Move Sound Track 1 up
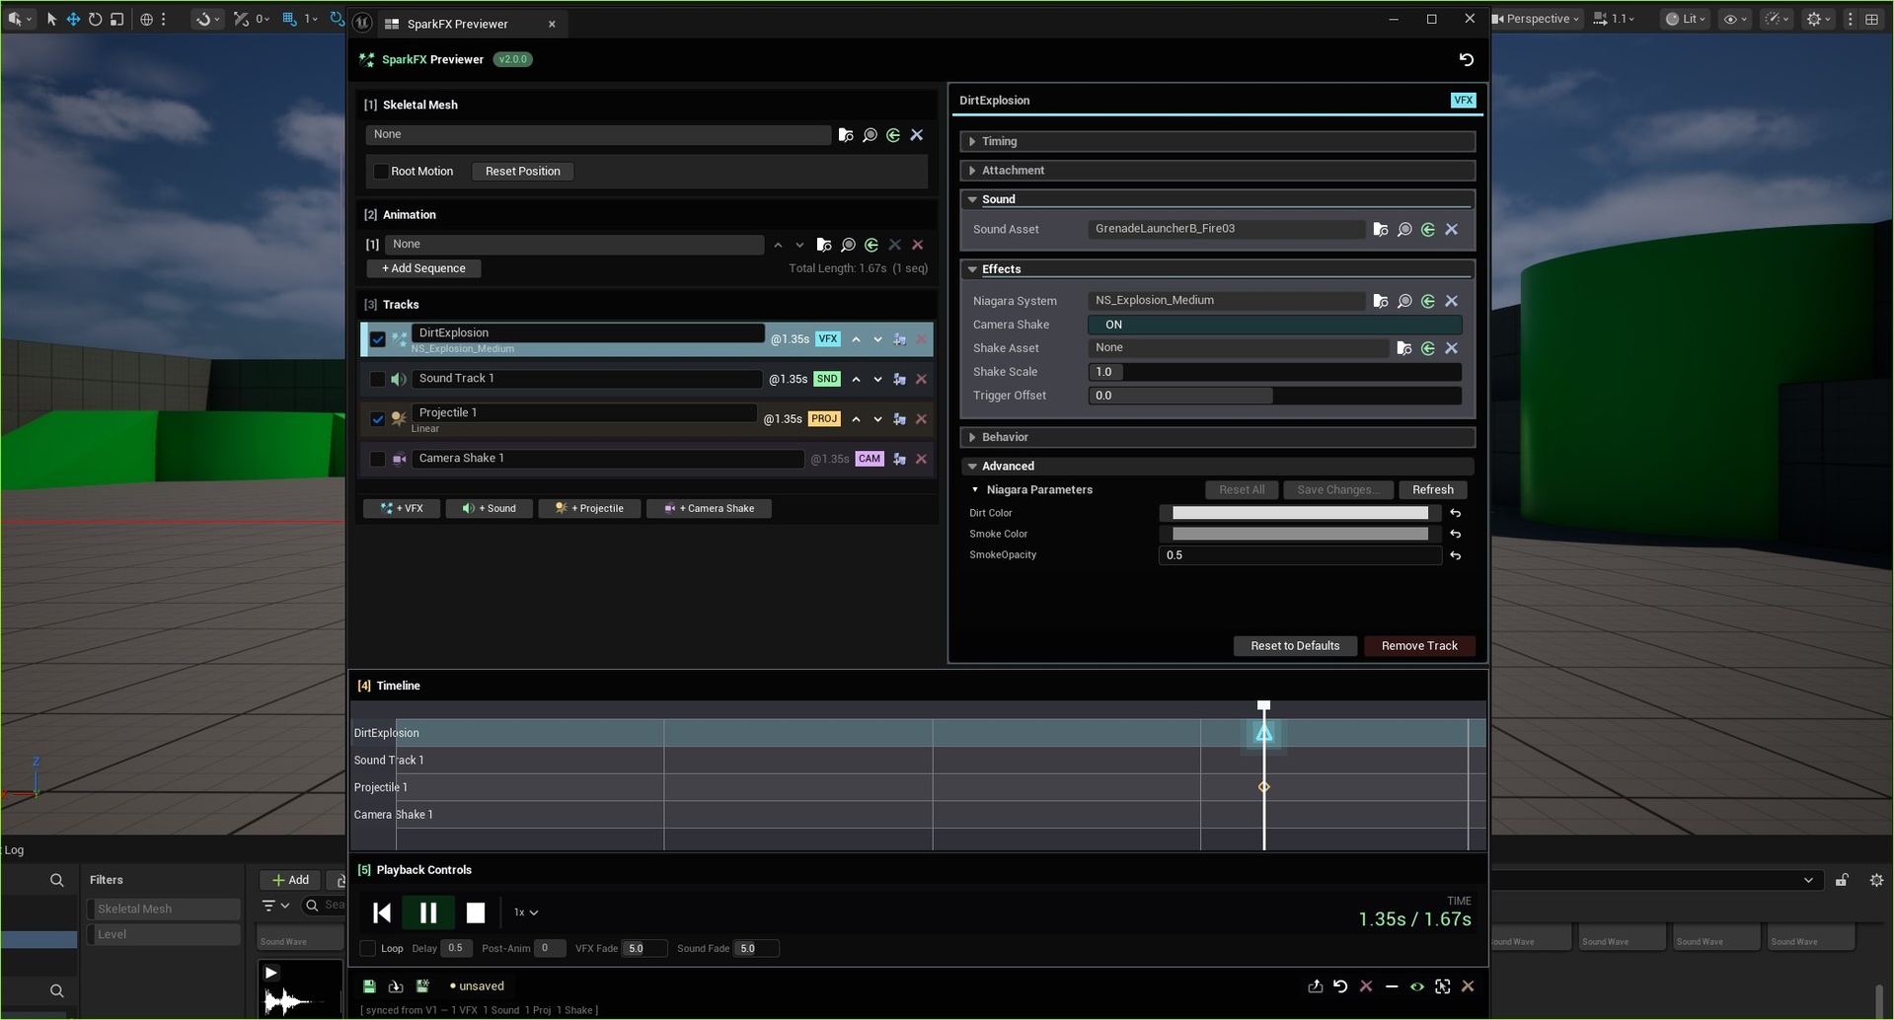 pos(856,379)
